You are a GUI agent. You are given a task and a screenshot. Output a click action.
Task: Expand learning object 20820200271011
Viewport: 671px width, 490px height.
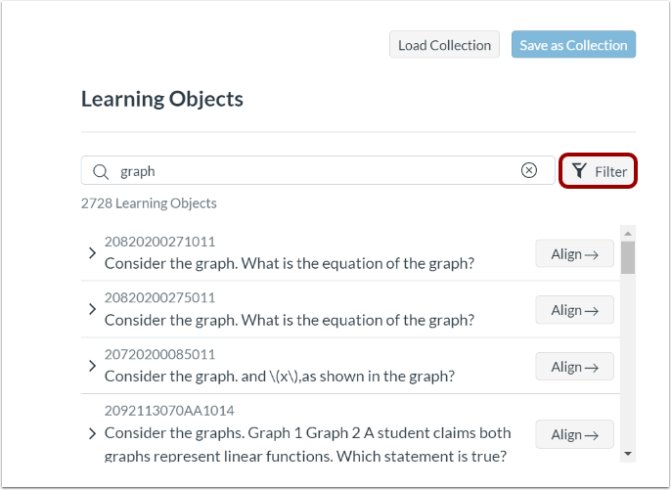pos(92,253)
